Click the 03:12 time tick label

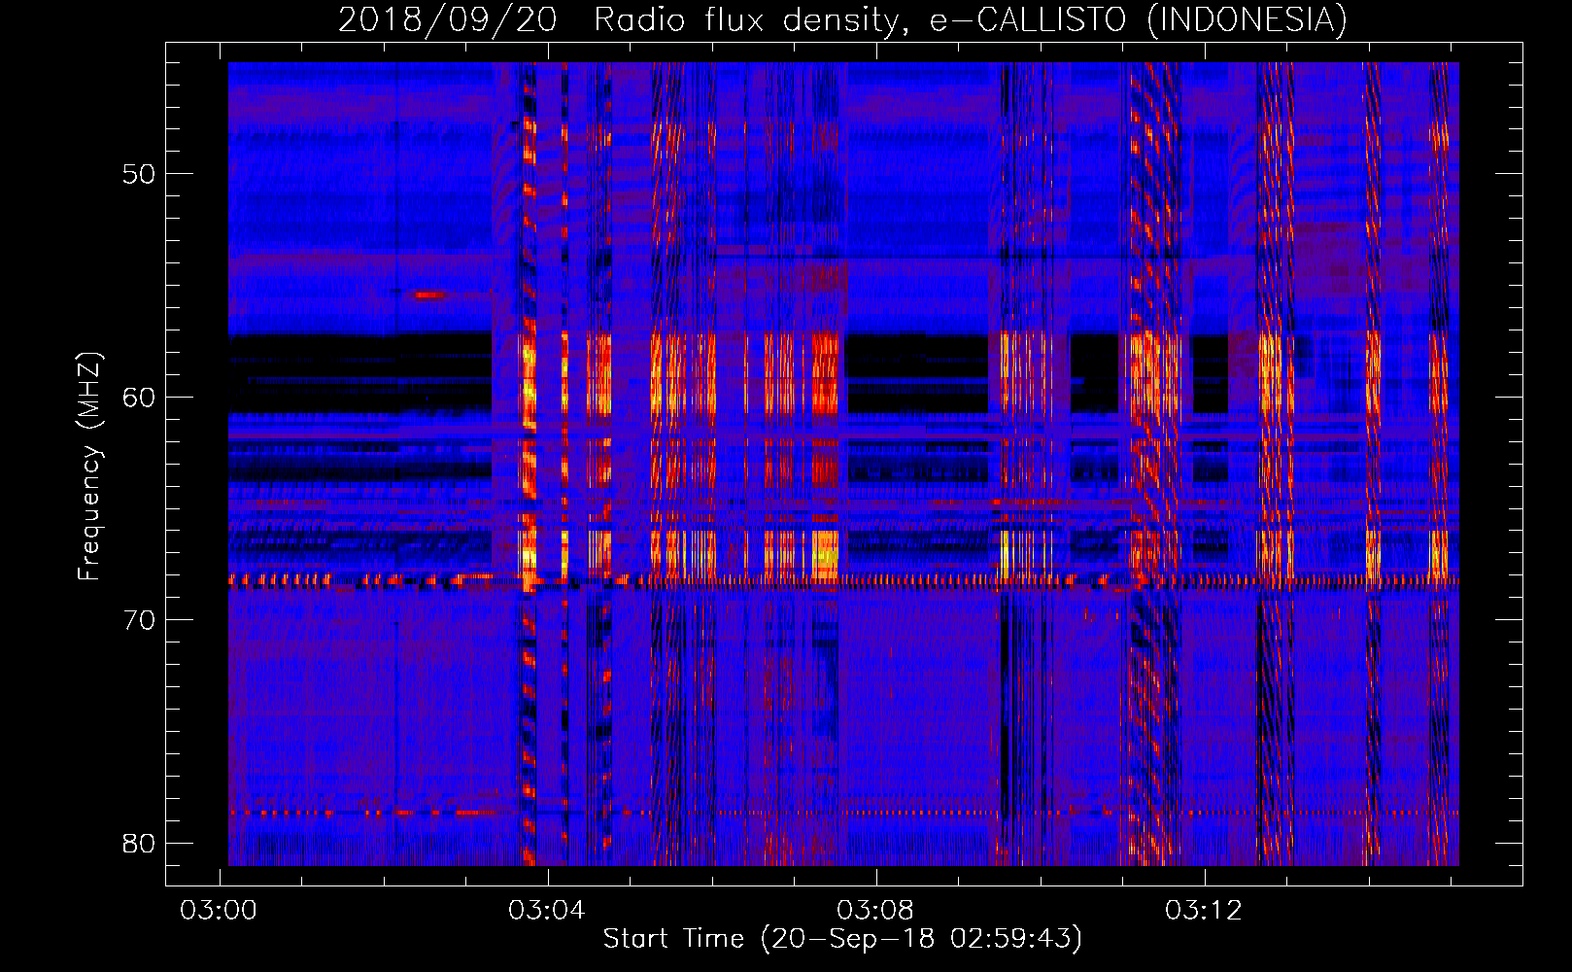[1204, 911]
